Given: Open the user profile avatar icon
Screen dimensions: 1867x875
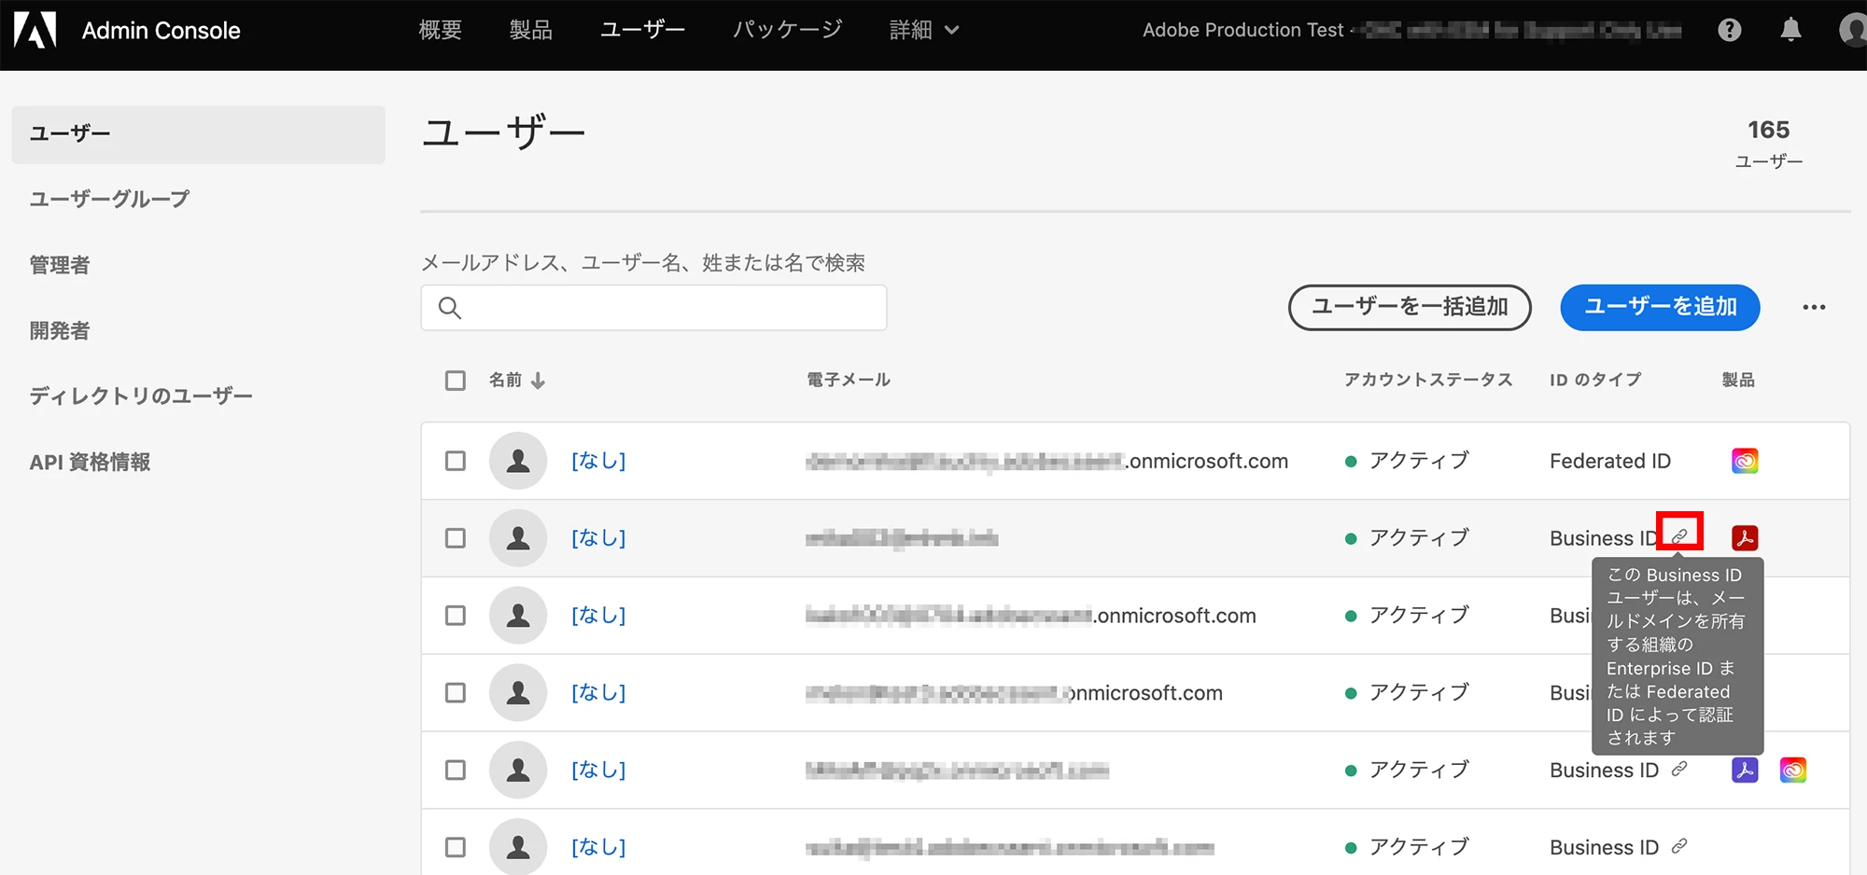Looking at the screenshot, I should click(x=1854, y=30).
